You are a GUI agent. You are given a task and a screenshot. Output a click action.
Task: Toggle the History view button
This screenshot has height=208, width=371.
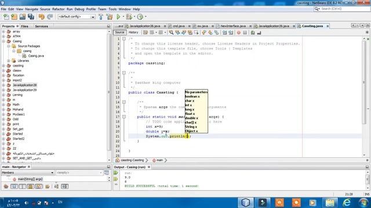click(133, 32)
